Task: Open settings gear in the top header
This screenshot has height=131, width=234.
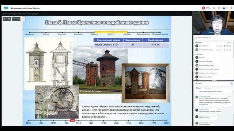Action: [x=219, y=8]
